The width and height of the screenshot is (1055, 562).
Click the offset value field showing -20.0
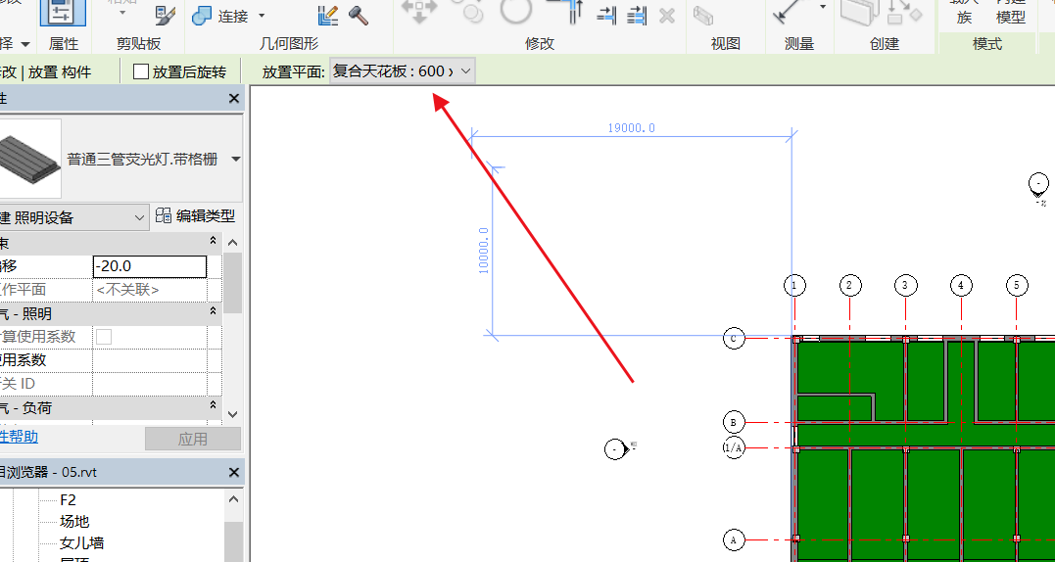pyautogui.click(x=149, y=266)
